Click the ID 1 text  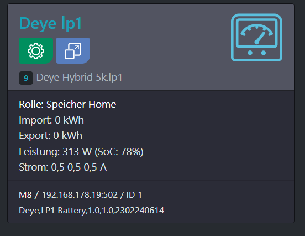point(134,195)
